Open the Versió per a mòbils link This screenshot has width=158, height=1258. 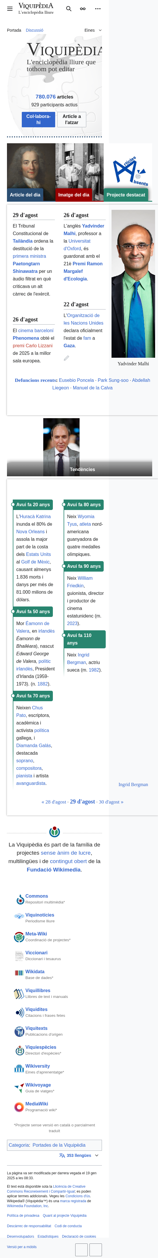click(x=21, y=1247)
